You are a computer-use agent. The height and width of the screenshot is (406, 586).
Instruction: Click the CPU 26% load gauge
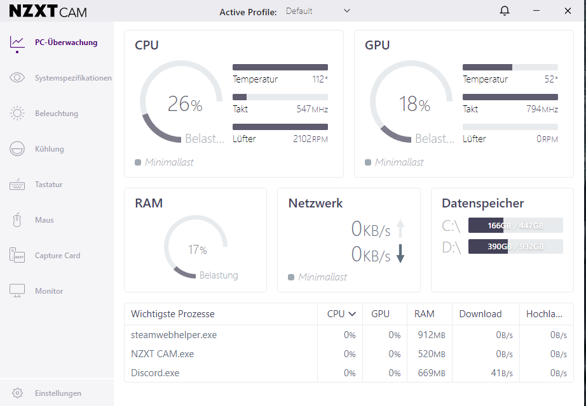(181, 102)
